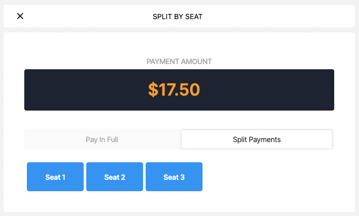The height and width of the screenshot is (216, 359).
Task: Close the Split By Seat dialog
Action: tap(20, 16)
